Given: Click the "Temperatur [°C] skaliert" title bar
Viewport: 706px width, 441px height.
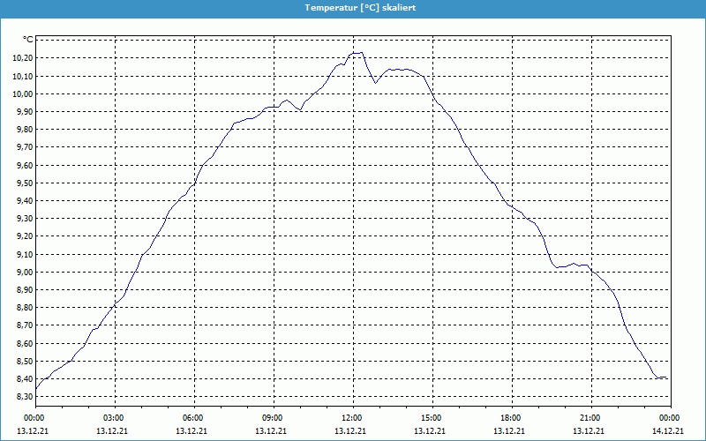Looking at the screenshot, I should click(353, 7).
